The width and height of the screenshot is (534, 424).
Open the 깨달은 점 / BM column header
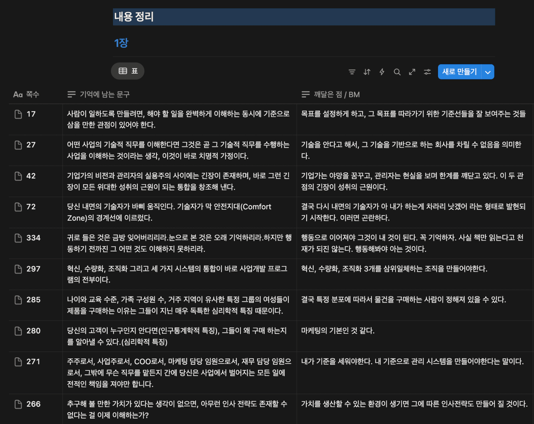[x=330, y=94]
